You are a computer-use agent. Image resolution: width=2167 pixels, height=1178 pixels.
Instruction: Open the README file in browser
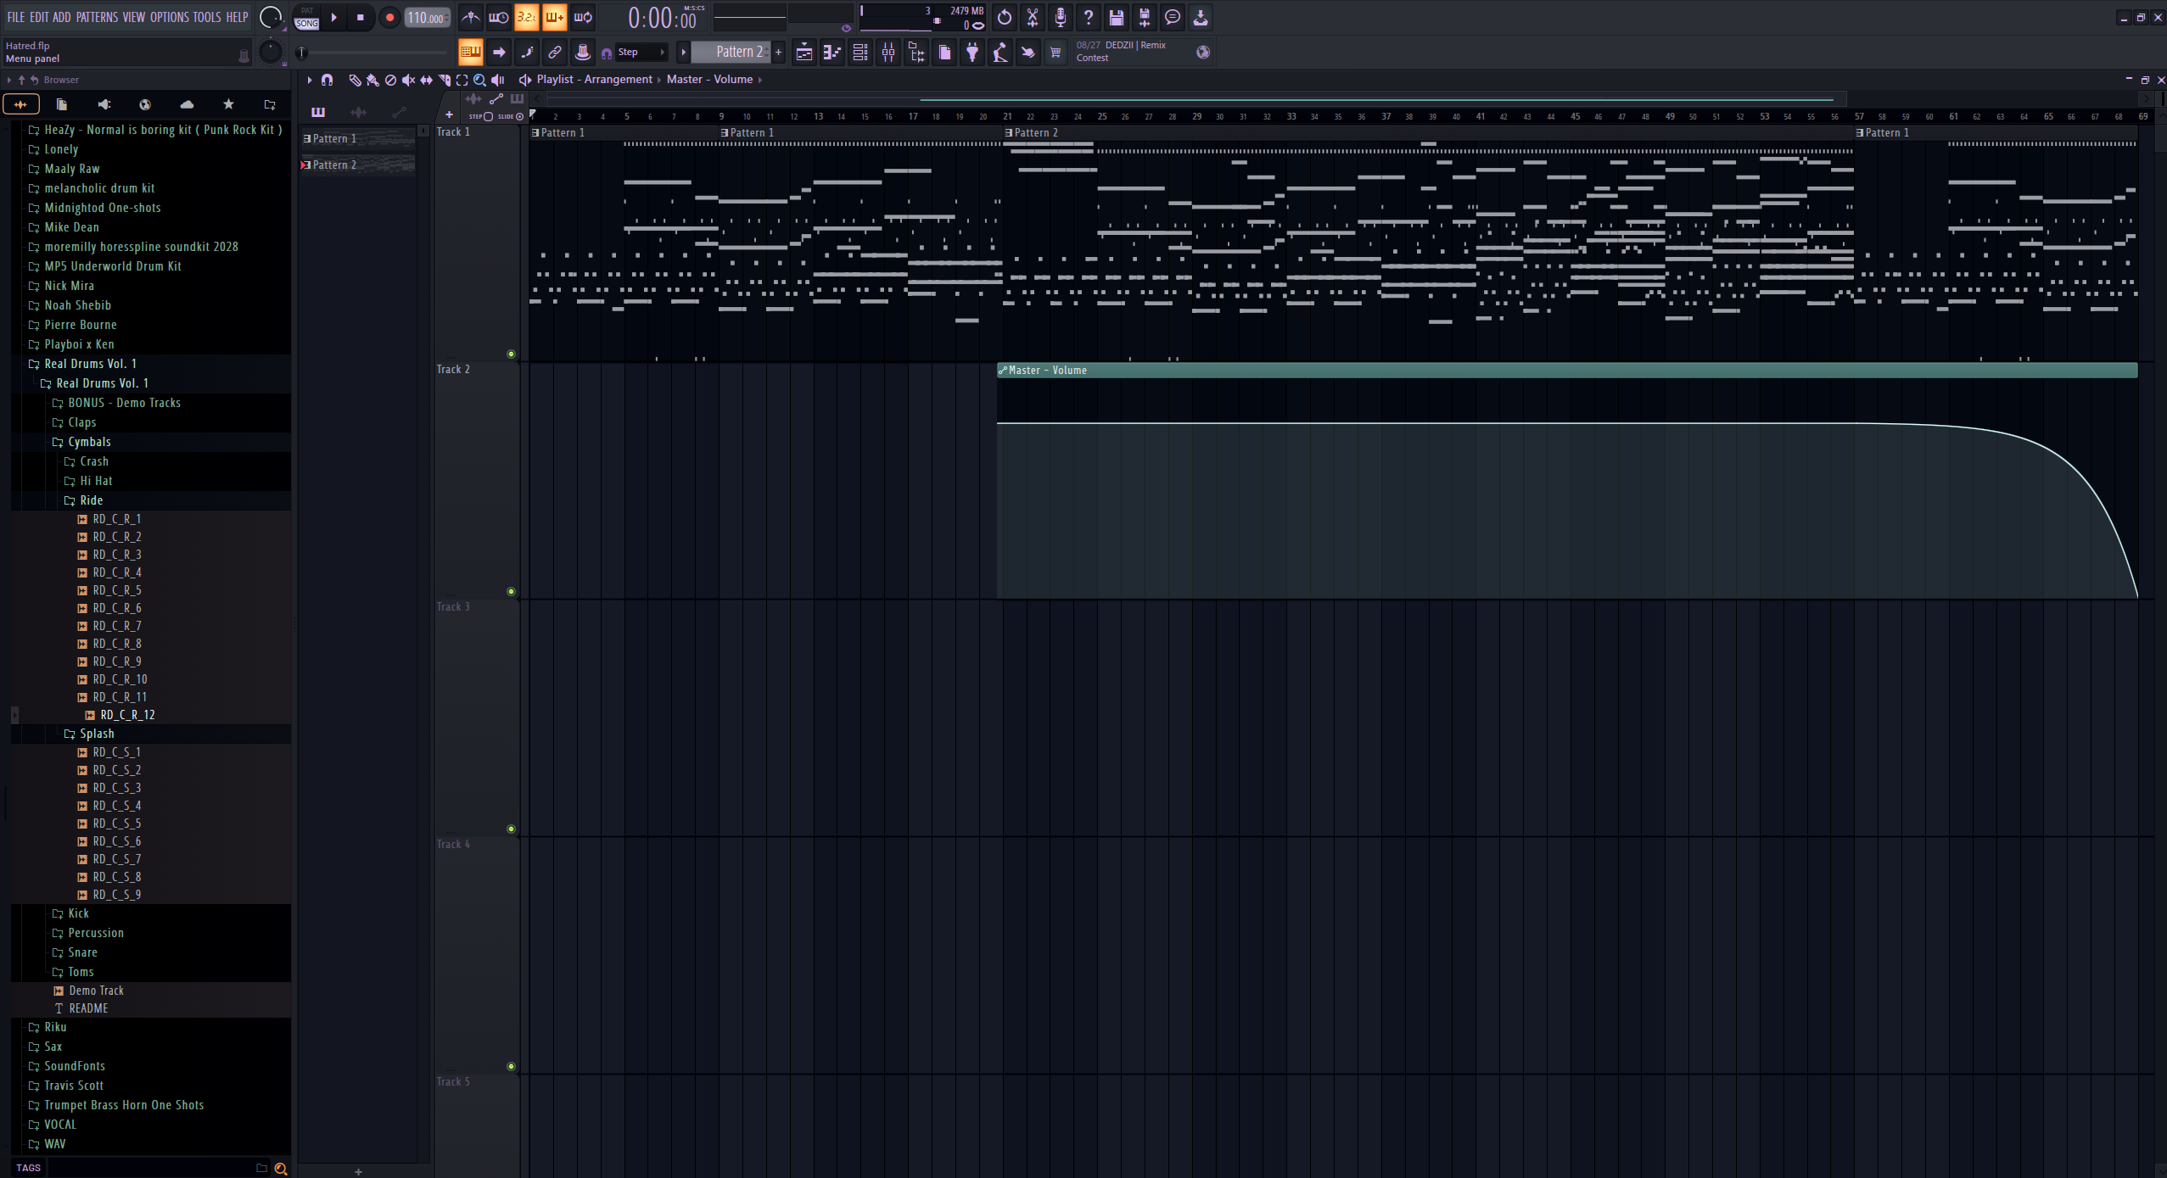click(x=88, y=1008)
